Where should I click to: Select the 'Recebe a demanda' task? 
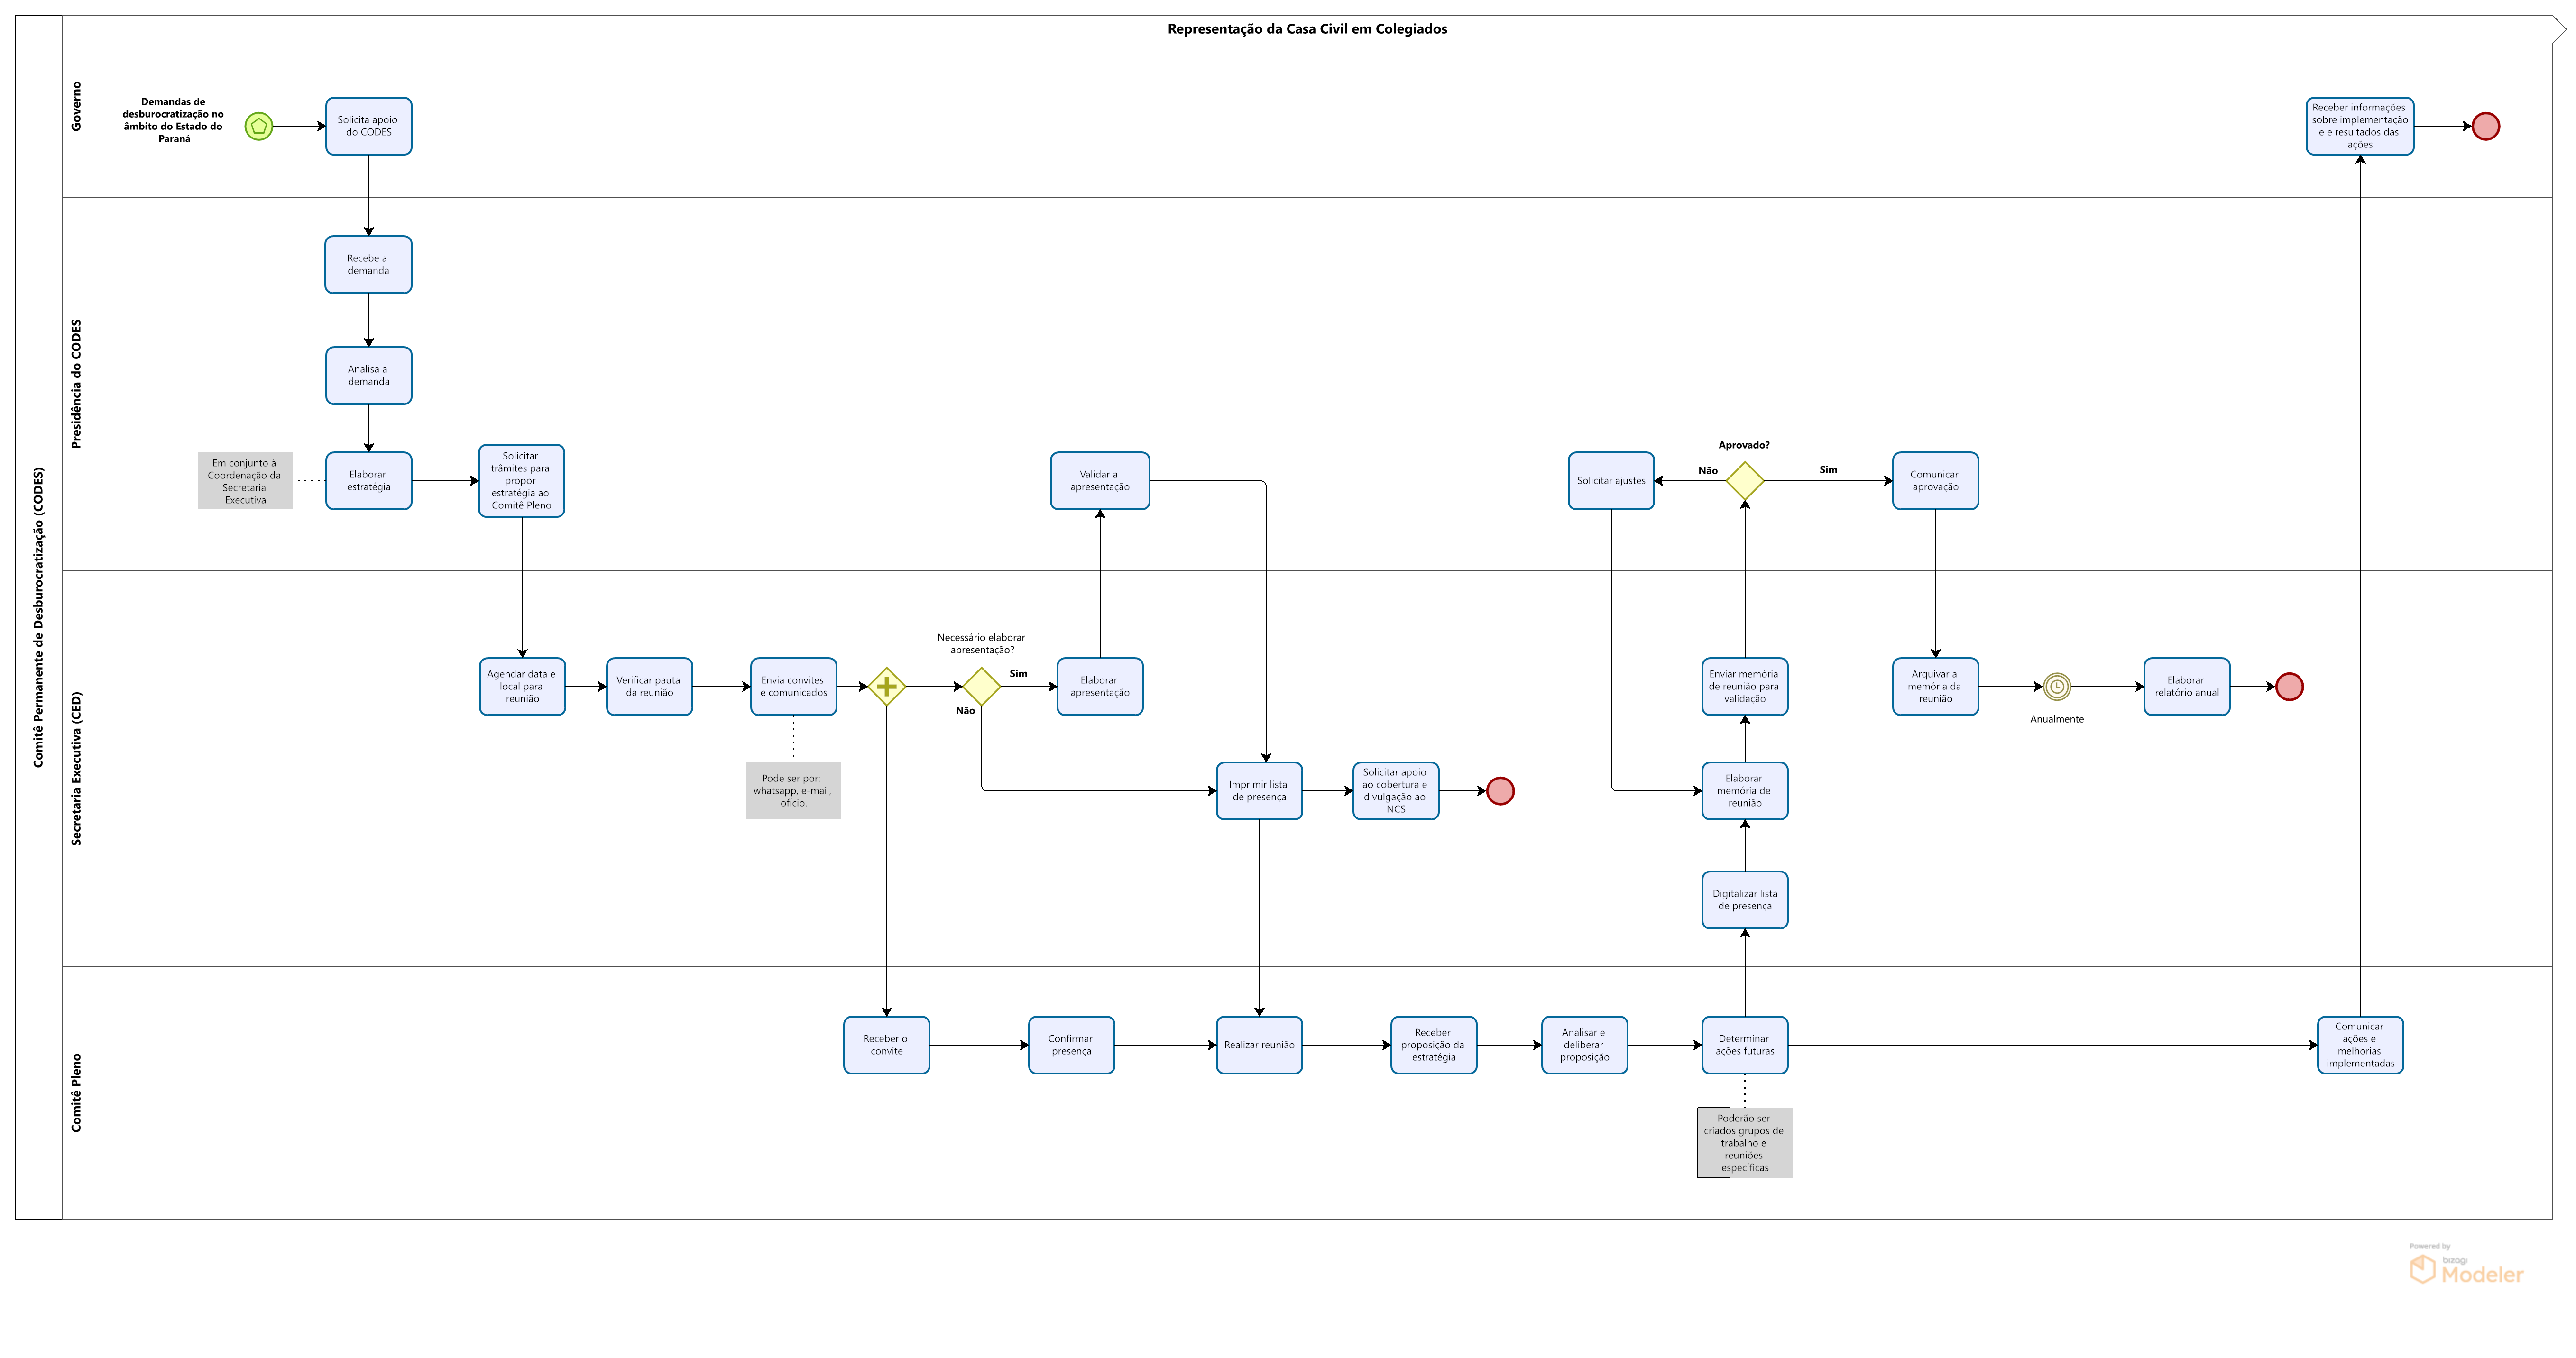pyautogui.click(x=369, y=264)
